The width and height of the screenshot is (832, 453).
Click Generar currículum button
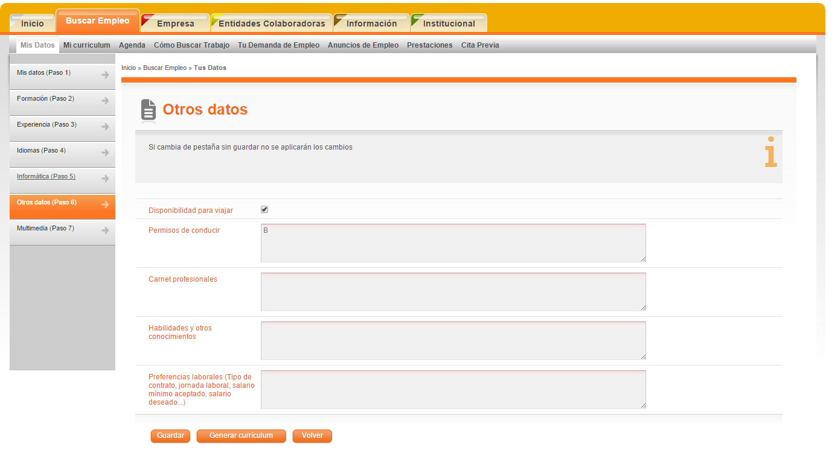(x=241, y=436)
